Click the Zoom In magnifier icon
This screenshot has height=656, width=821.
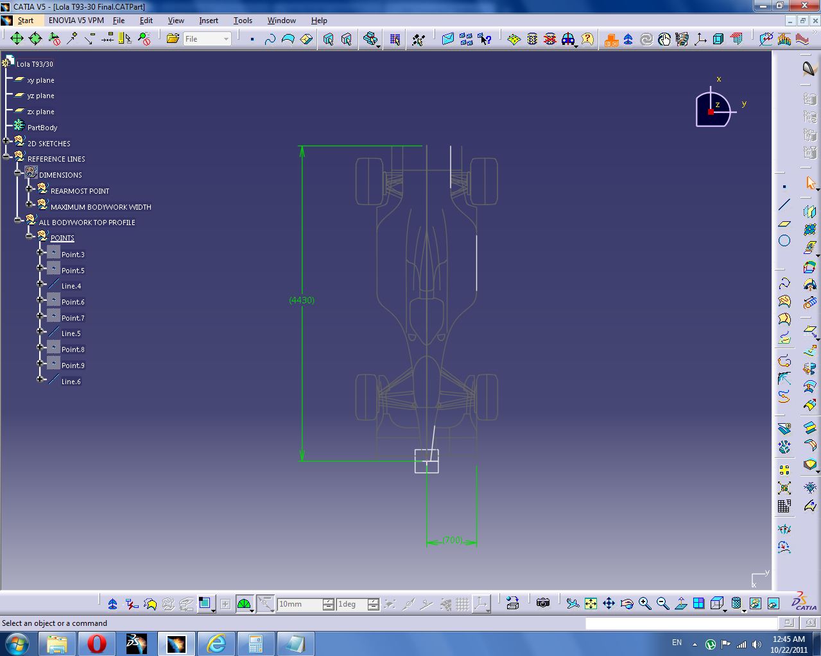[x=645, y=603]
